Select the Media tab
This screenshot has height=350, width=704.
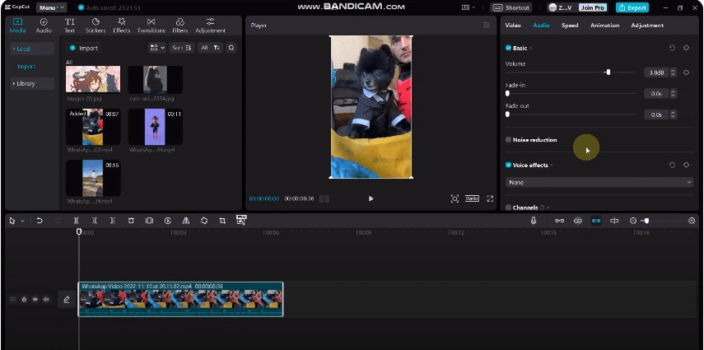[x=17, y=26]
